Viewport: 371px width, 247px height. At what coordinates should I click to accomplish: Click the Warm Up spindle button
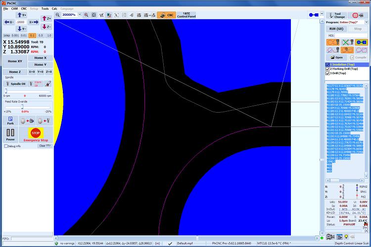pyautogui.click(x=36, y=83)
